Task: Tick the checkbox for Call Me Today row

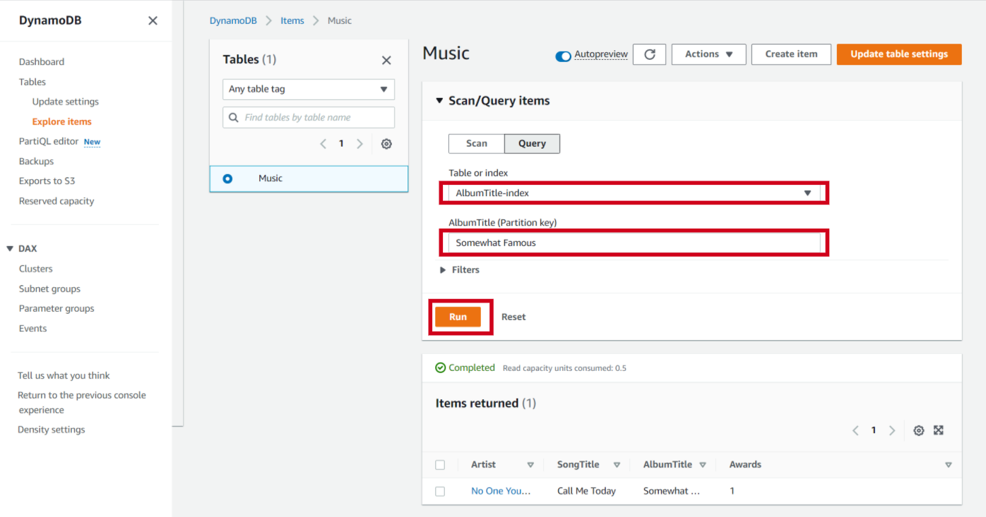Action: click(440, 492)
